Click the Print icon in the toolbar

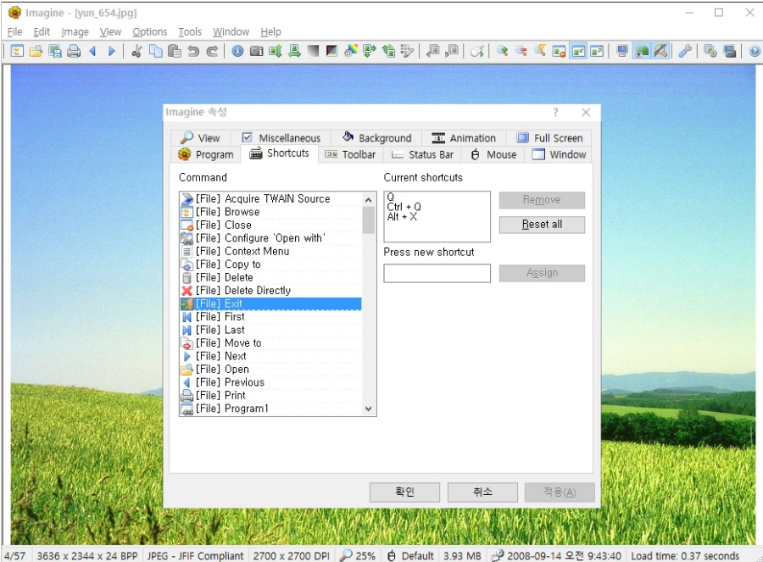tap(74, 51)
